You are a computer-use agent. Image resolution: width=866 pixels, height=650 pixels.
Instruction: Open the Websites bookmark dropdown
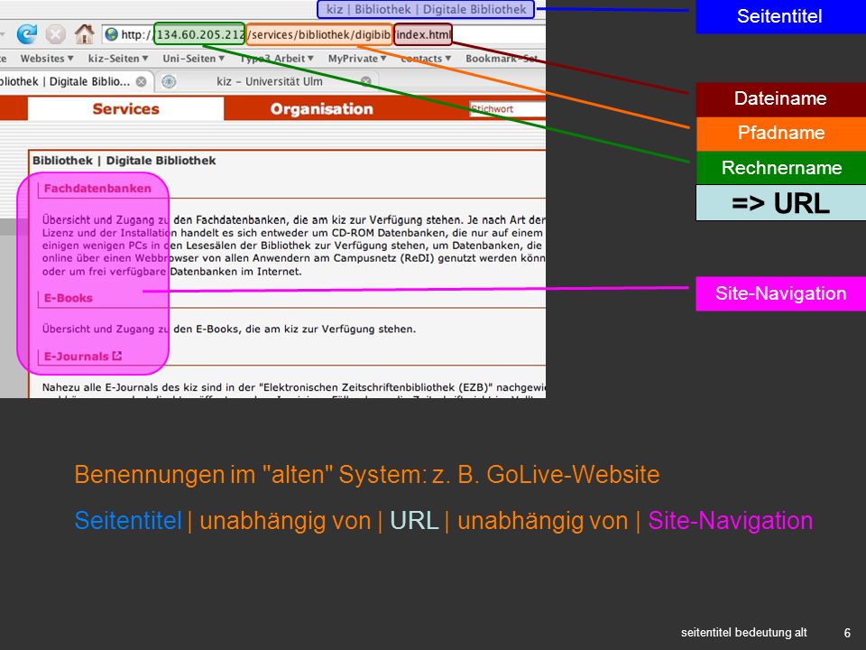[x=47, y=58]
